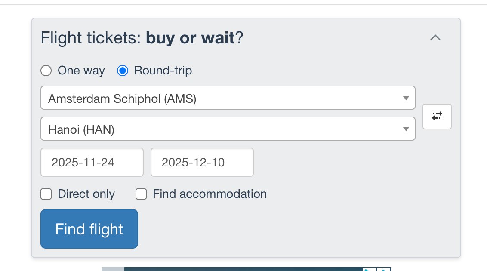This screenshot has width=487, height=271.
Task: Tick the Find accommodation checkbox
Action: pyautogui.click(x=141, y=194)
